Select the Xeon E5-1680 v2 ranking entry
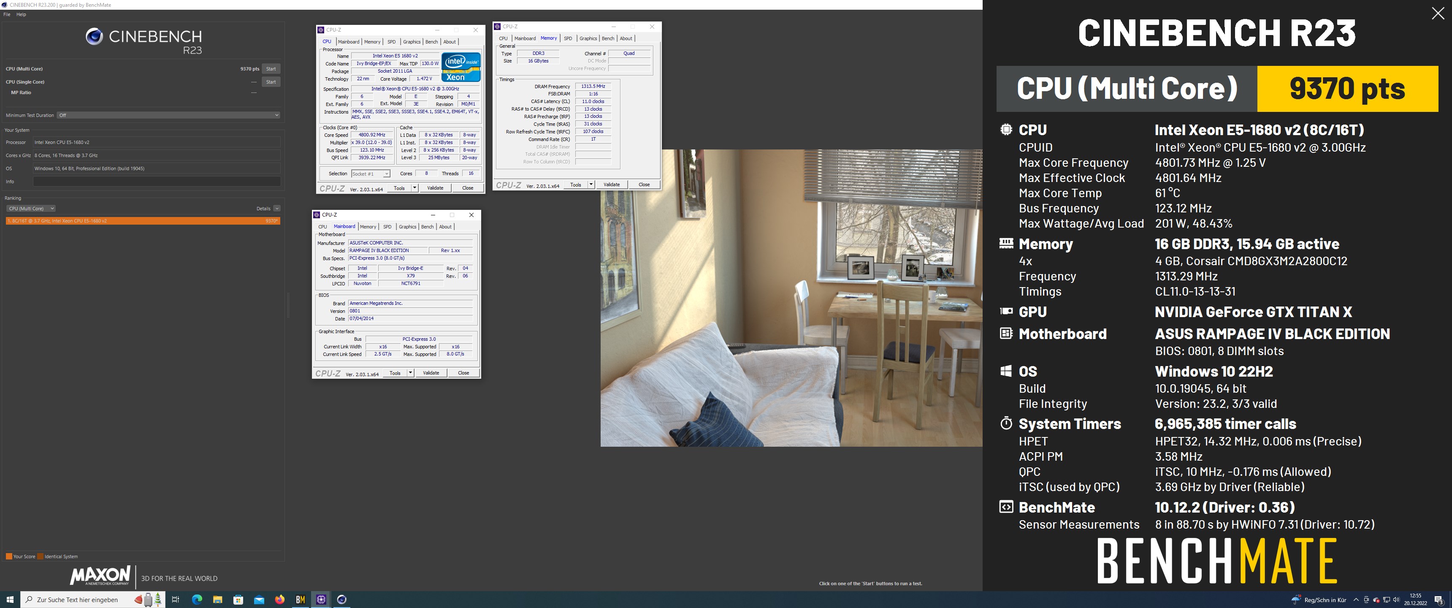The image size is (1452, 608). pos(143,221)
